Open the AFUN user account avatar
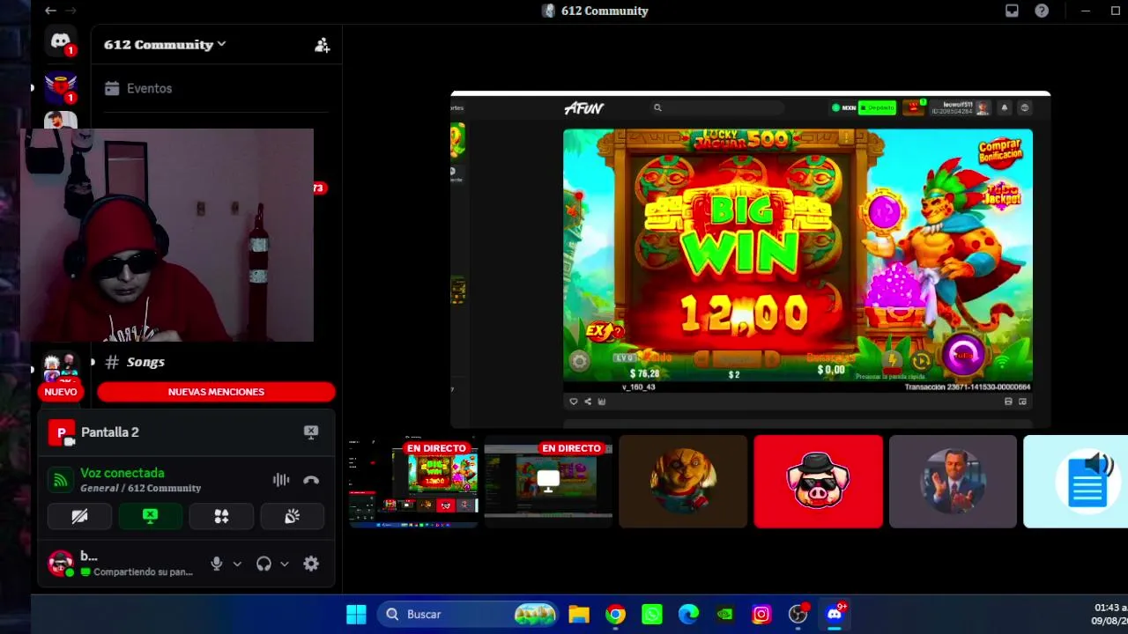This screenshot has width=1128, height=634. coord(983,107)
